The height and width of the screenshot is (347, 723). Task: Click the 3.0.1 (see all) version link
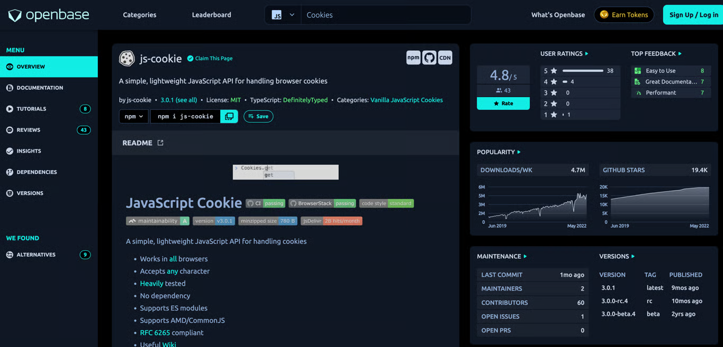(178, 100)
